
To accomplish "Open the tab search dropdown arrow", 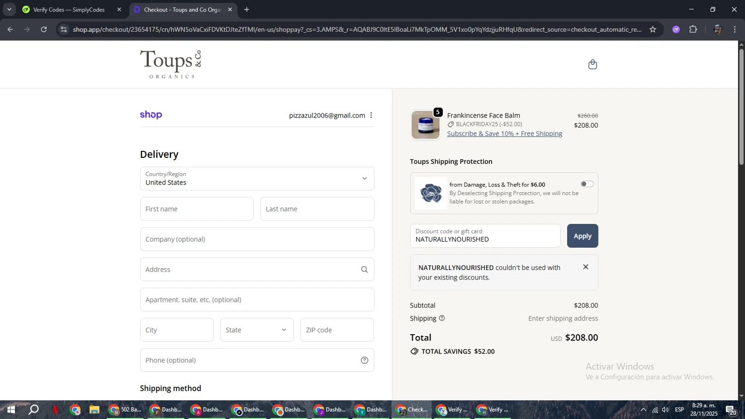I will (9, 9).
